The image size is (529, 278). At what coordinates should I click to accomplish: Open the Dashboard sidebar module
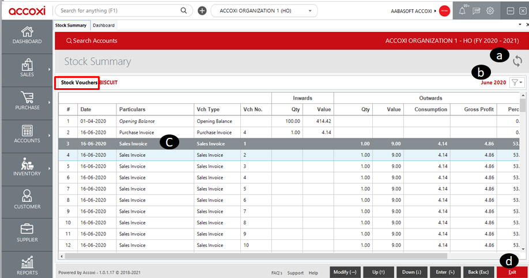(x=27, y=36)
